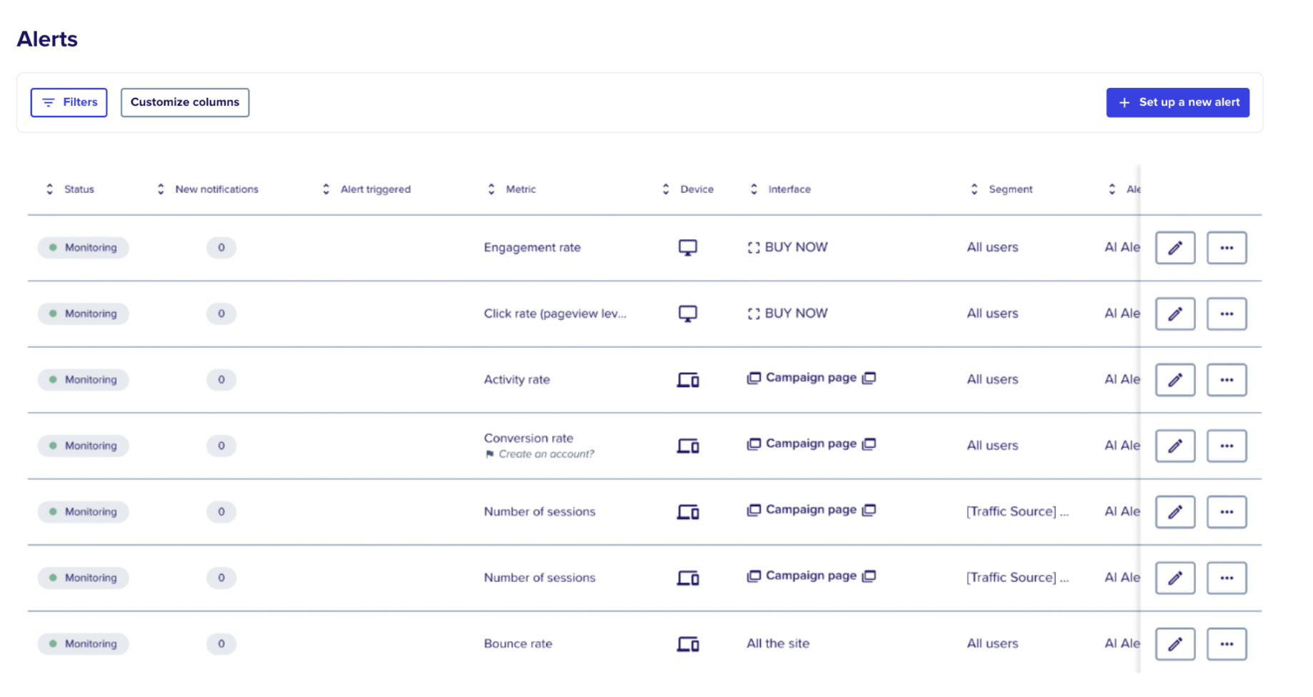Screen dimensions: 1313x697
Task: Click all-devices icon in Bounce rate row
Action: [688, 644]
